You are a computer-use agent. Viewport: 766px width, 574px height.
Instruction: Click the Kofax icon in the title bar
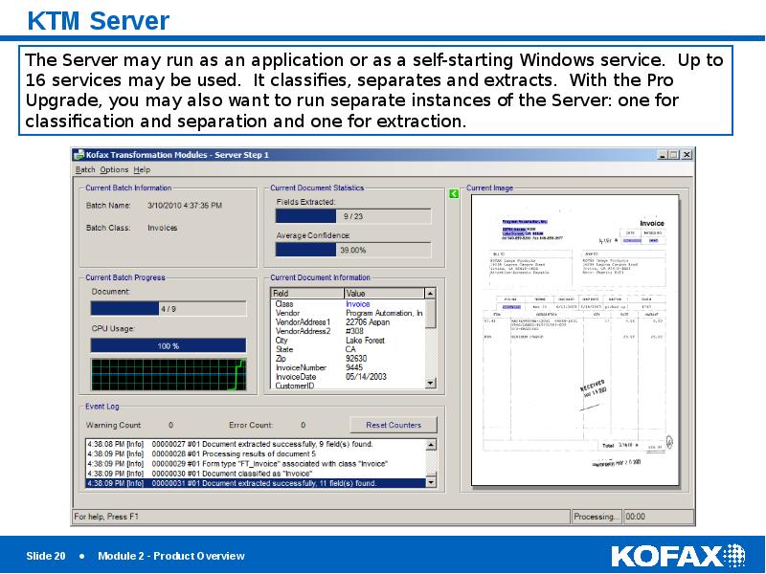coord(81,154)
